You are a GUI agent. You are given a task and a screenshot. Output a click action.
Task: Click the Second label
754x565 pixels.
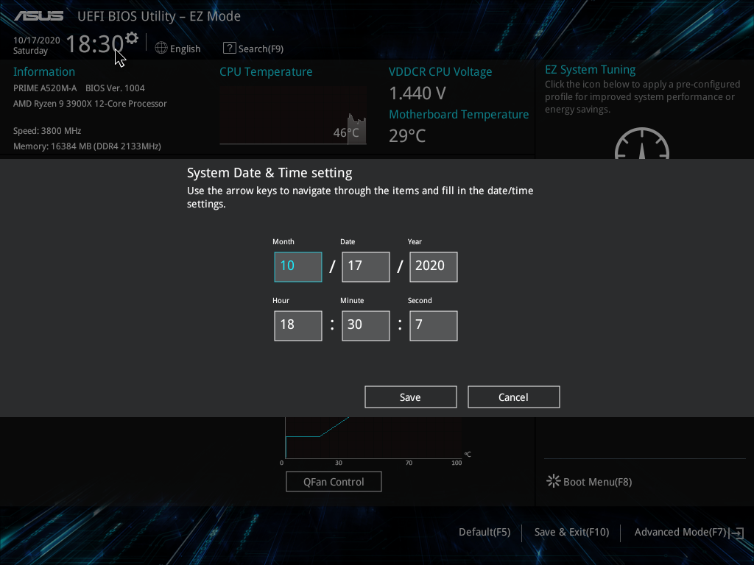click(x=420, y=300)
